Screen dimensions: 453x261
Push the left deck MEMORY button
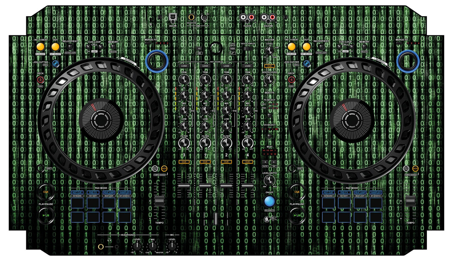[x=114, y=46]
